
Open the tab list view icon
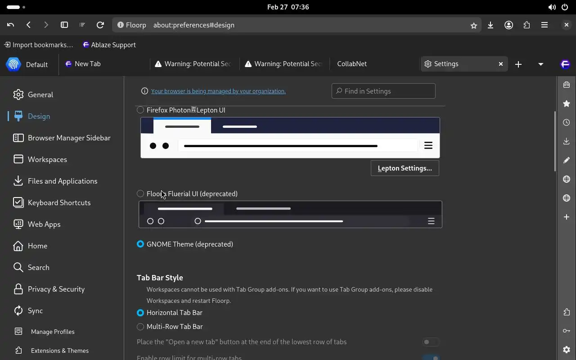(82, 25)
